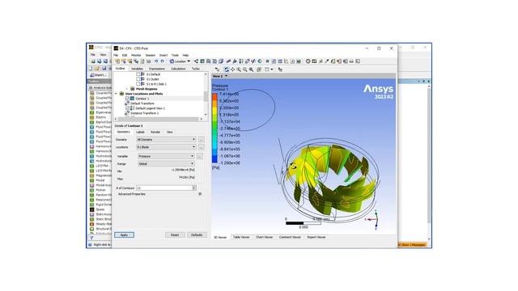Screen dimensions: 518x291
Task: Click the Reset button
Action: [x=175, y=235]
